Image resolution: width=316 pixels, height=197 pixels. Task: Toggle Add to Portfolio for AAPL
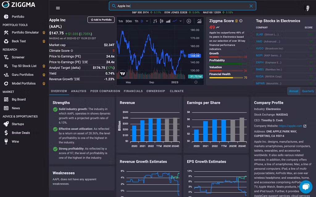pos(101,19)
